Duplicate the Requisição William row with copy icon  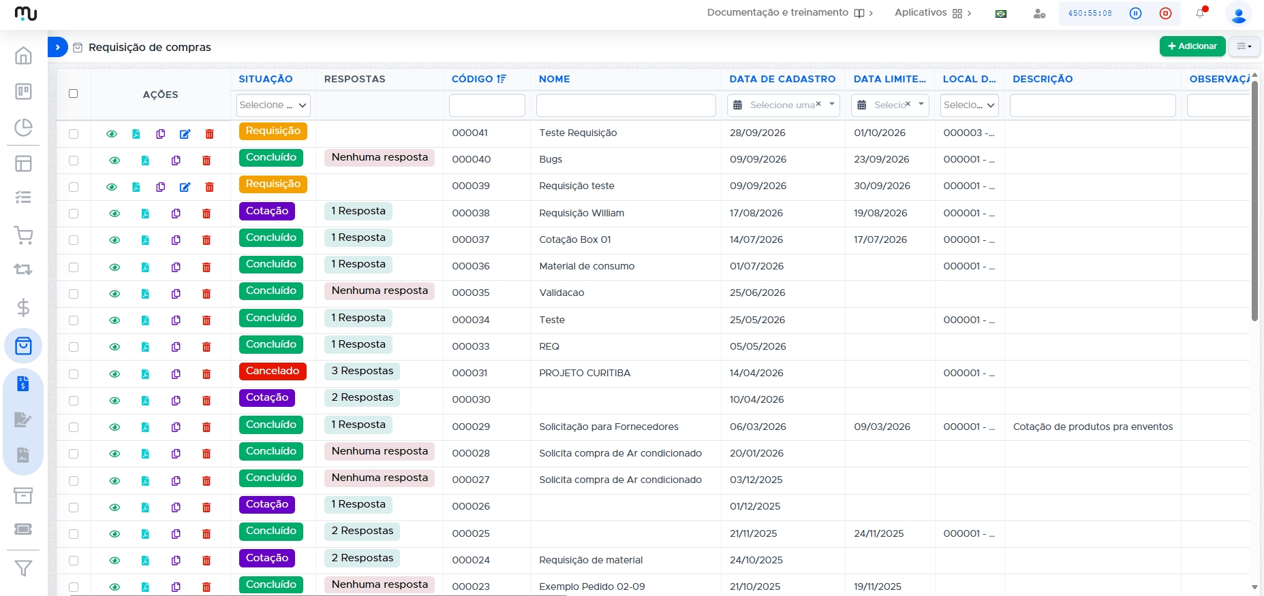point(176,214)
